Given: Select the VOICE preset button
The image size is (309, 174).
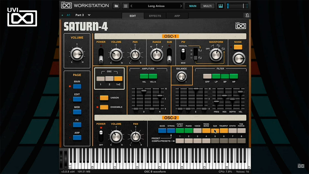Looking at the screenshot, I should tap(198, 131).
